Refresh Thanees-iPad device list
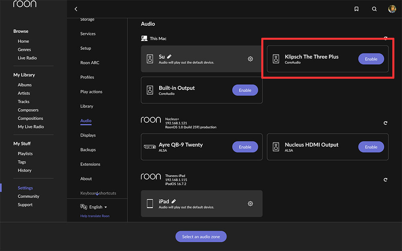402x251 pixels. [x=386, y=180]
